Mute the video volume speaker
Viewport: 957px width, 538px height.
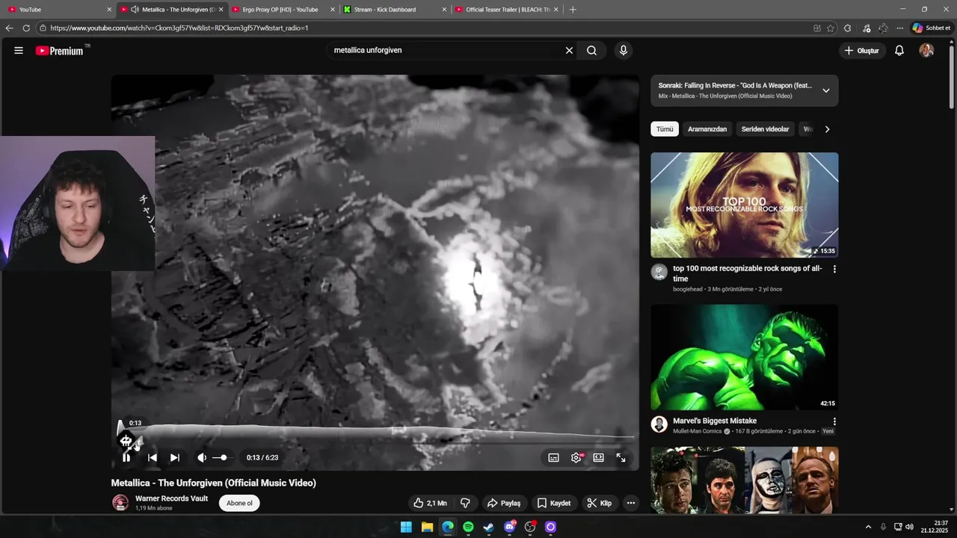202,458
